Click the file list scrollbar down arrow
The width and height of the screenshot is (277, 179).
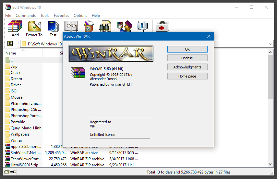[270, 164]
